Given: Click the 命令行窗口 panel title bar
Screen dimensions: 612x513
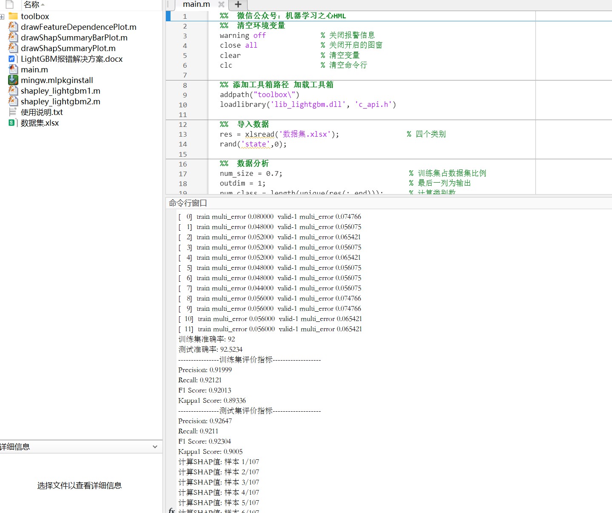Looking at the screenshot, I should tap(188, 203).
